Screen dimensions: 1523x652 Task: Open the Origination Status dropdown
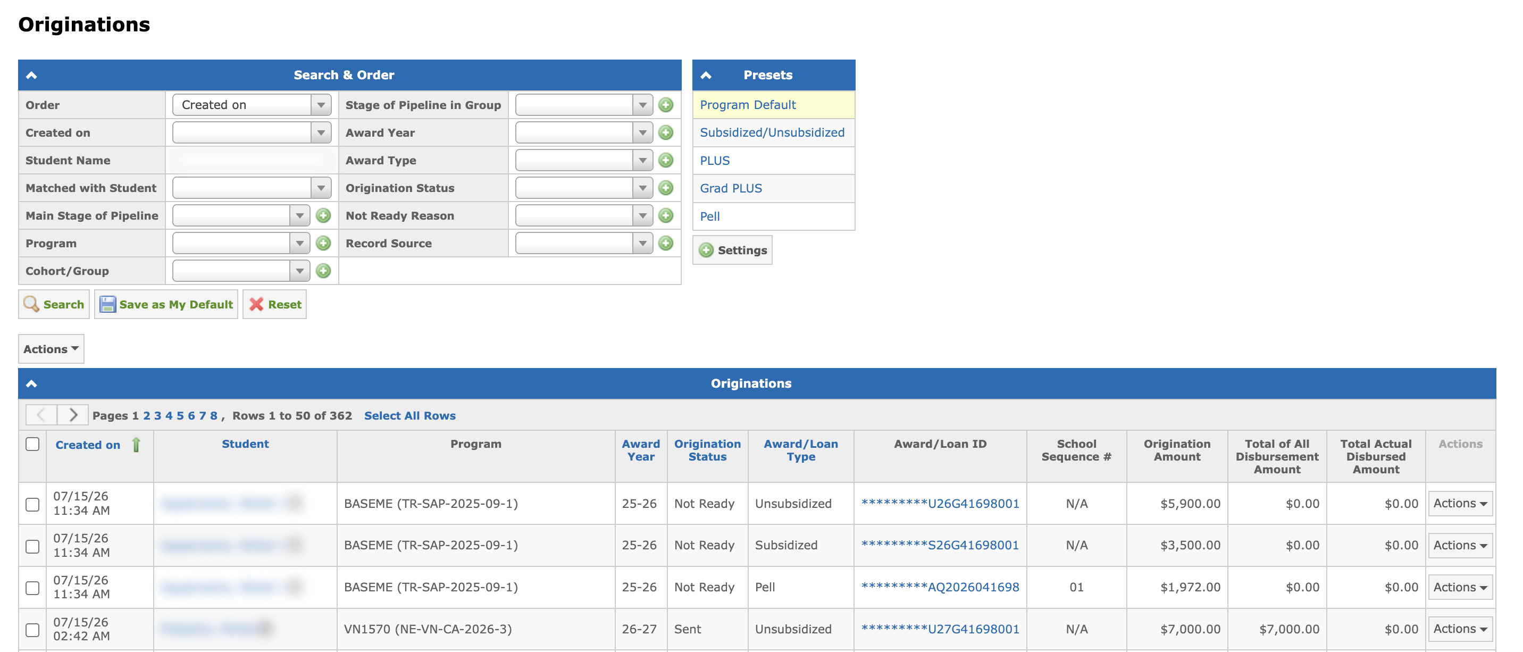click(x=584, y=188)
